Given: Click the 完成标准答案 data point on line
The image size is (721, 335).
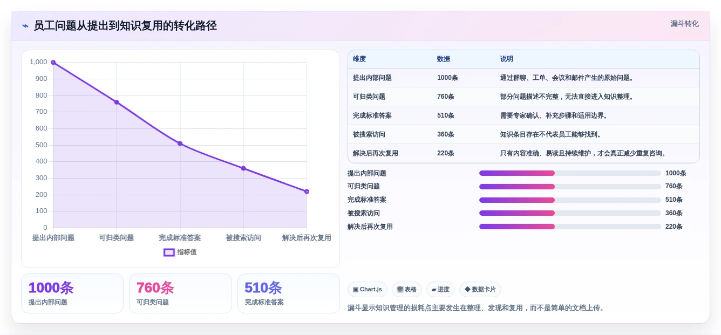Looking at the screenshot, I should (x=180, y=143).
